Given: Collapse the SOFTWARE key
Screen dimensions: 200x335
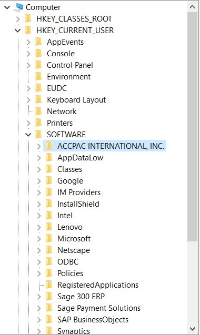Looking at the screenshot, I should coord(28,135).
